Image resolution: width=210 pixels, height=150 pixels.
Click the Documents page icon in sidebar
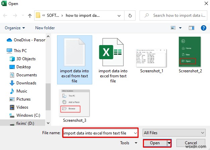pyautogui.click(x=12, y=75)
